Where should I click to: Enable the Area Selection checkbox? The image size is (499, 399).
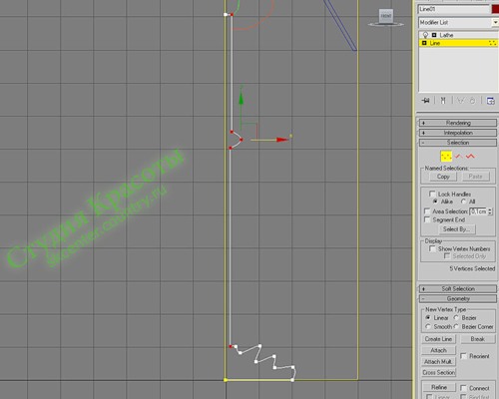coord(427,211)
